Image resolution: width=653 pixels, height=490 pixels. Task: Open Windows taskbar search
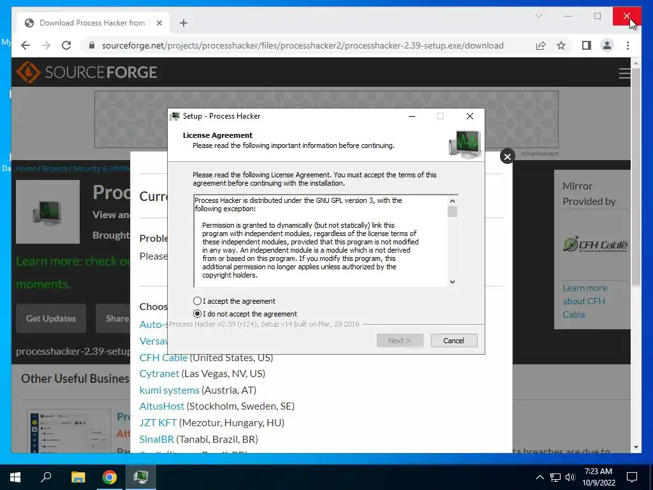coord(46,477)
